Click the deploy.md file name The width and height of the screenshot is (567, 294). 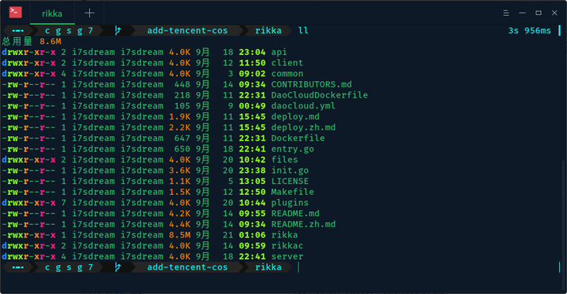tap(295, 116)
